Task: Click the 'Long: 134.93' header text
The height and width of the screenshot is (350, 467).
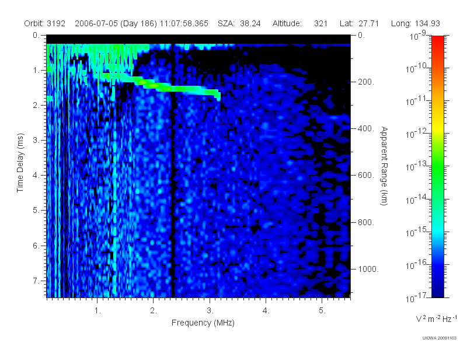Action: coord(415,23)
